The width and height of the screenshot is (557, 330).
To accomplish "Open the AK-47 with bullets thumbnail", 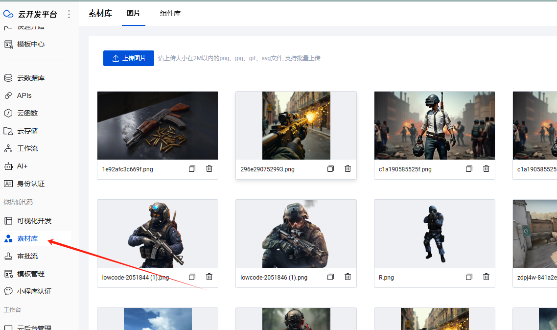I will coord(158,125).
